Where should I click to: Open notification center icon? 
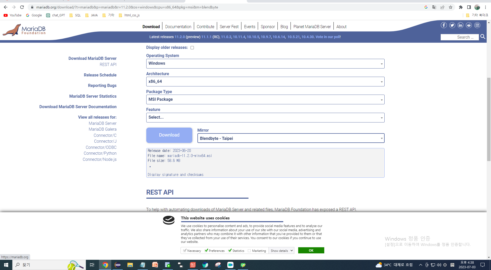coord(483,265)
